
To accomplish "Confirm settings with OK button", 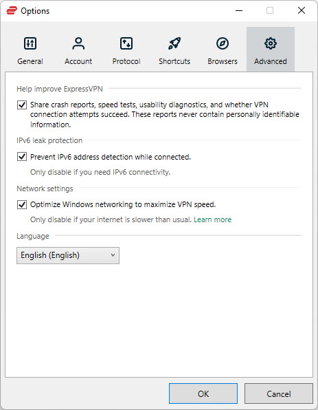I will tap(203, 393).
